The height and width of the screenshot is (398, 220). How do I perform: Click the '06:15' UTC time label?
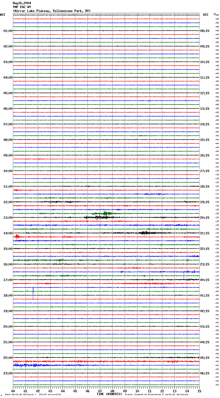coord(205,373)
